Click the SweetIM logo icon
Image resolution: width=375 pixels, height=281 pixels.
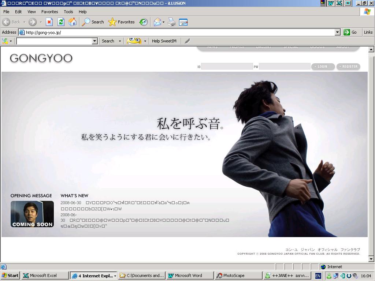point(5,41)
